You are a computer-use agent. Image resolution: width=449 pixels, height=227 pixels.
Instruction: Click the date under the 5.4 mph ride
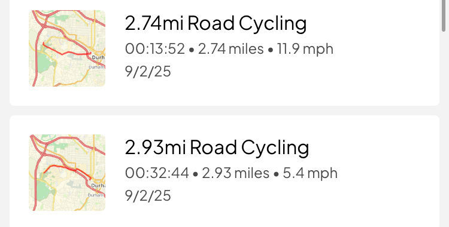point(148,195)
